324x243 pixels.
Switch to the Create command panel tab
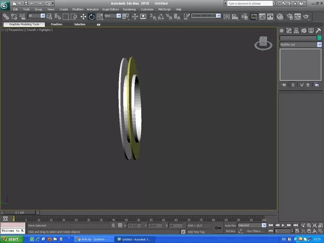pos(282,31)
